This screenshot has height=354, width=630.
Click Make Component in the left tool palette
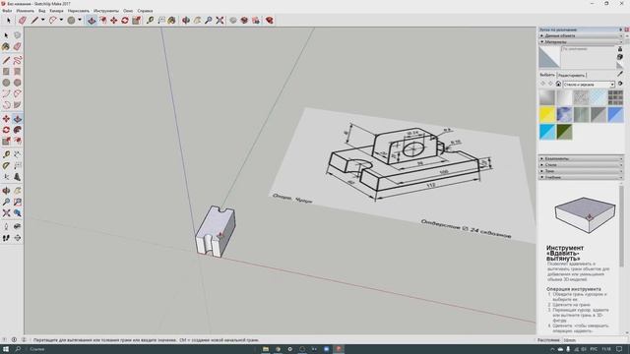coord(18,35)
